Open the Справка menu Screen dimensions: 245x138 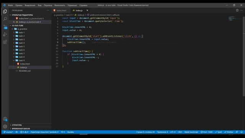[83, 5]
